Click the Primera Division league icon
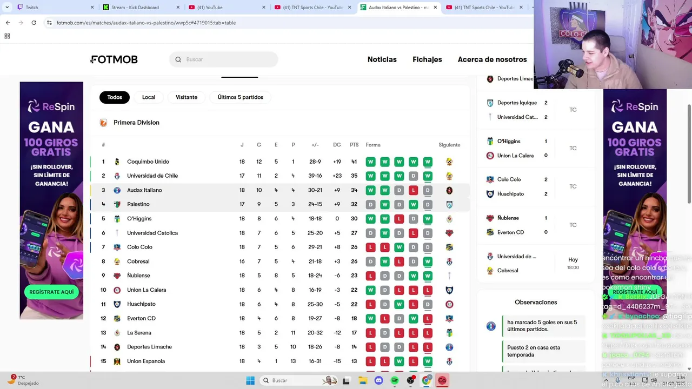The image size is (692, 389). 103,123
